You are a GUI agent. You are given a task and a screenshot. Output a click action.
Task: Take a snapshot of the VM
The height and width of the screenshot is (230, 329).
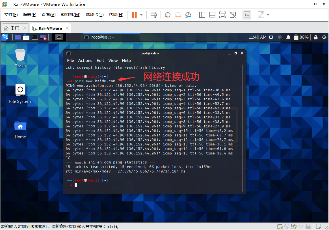pos(167,15)
